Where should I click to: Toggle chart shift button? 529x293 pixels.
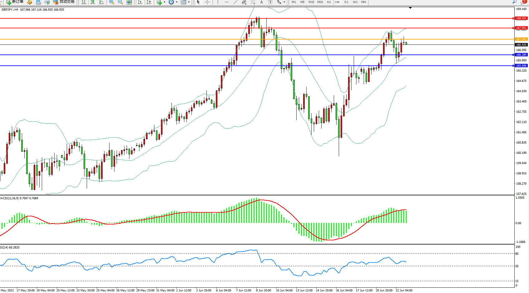point(149,2)
